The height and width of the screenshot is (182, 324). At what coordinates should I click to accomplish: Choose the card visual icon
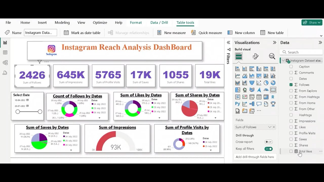click(273, 90)
